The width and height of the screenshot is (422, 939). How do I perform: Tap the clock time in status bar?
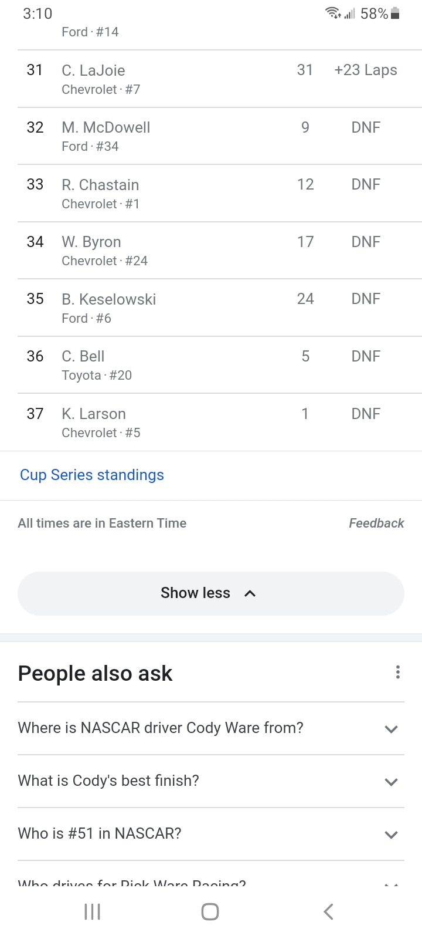pyautogui.click(x=38, y=13)
